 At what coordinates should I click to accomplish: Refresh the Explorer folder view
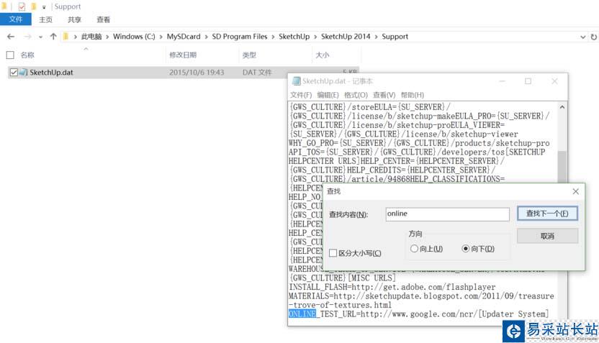tap(594, 37)
